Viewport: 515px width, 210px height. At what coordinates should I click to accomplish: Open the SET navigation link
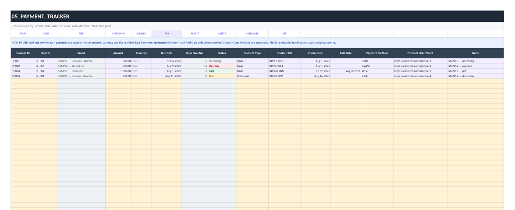[x=284, y=33]
